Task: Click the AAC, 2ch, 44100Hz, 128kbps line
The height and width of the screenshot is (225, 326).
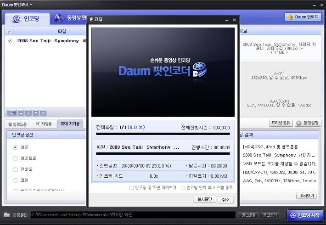Action: (x=280, y=181)
